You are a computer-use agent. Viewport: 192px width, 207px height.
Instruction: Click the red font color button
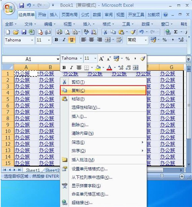[x=109, y=68]
